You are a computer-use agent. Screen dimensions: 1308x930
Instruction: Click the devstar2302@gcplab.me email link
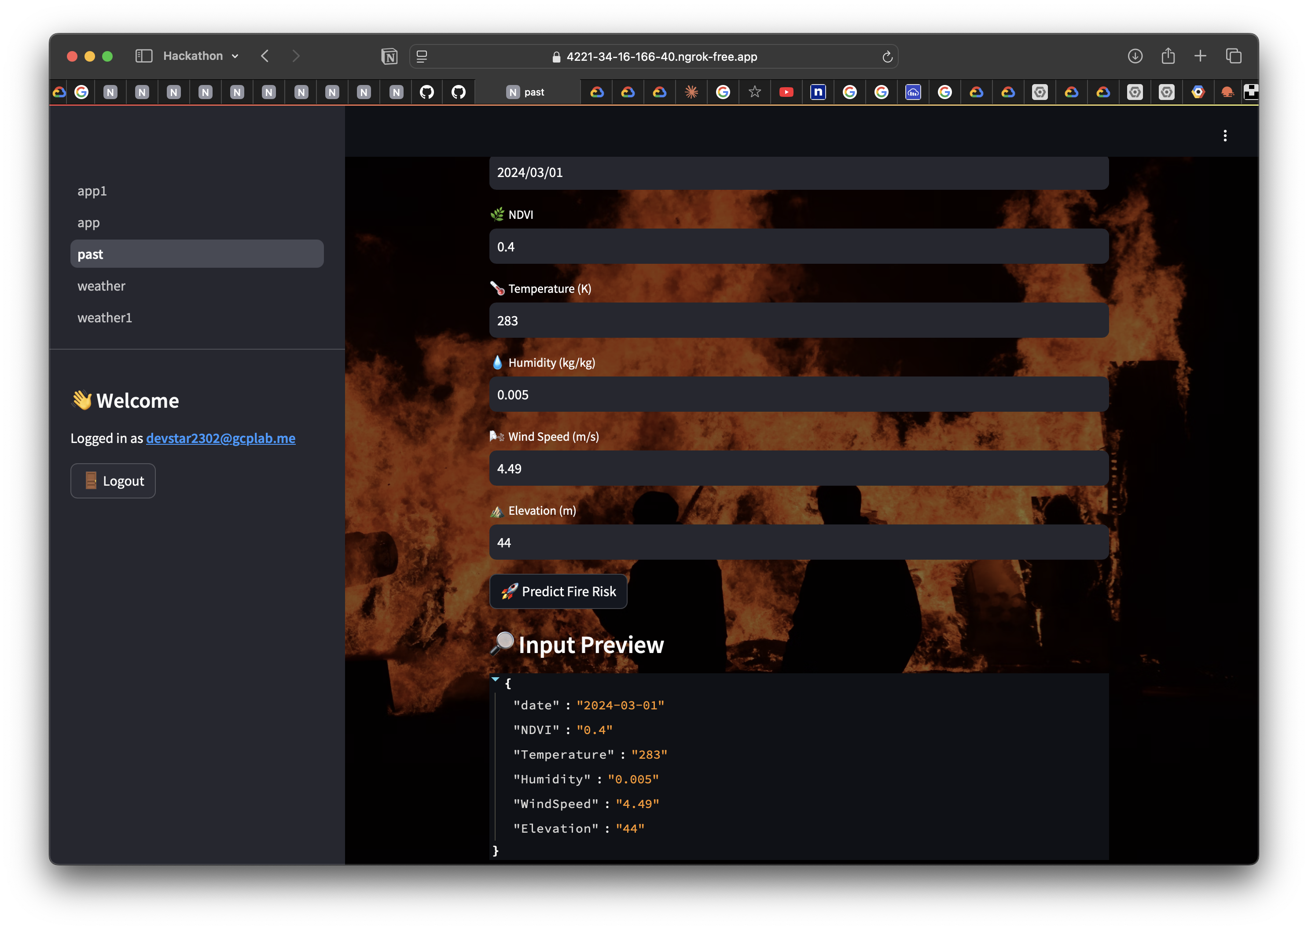220,438
